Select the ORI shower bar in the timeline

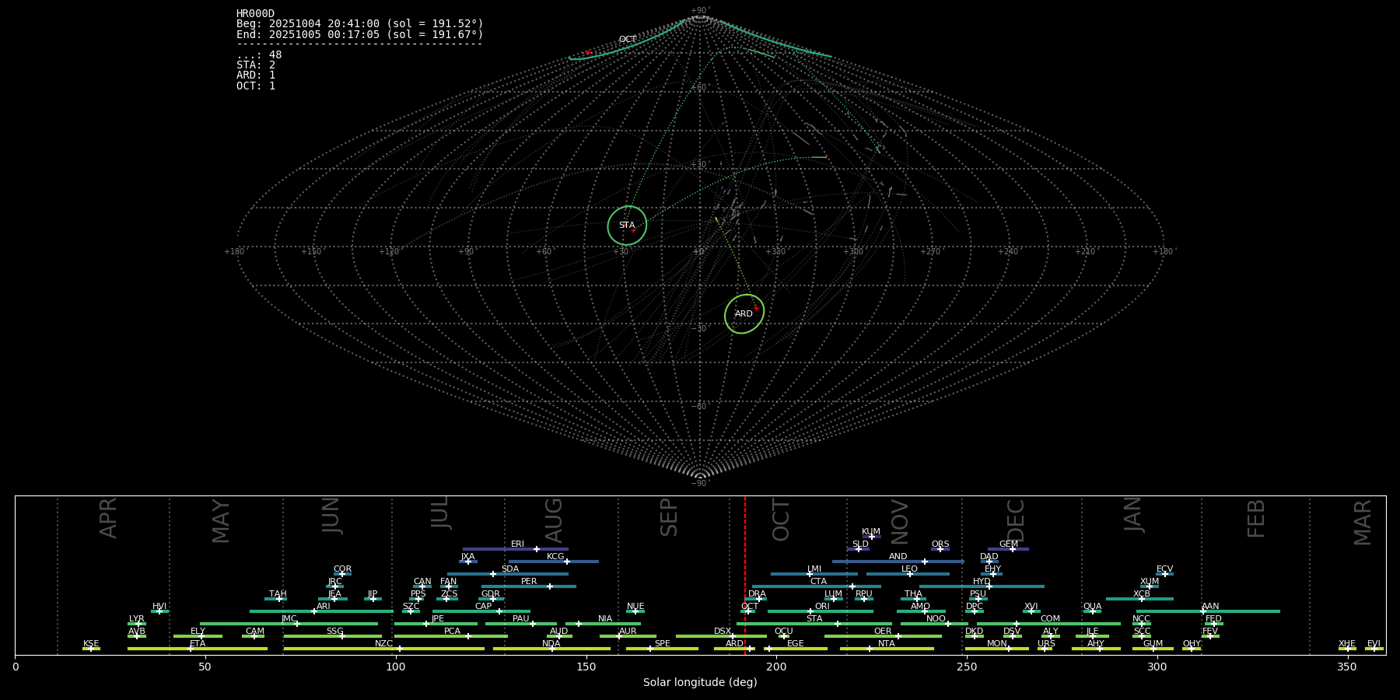pos(820,611)
